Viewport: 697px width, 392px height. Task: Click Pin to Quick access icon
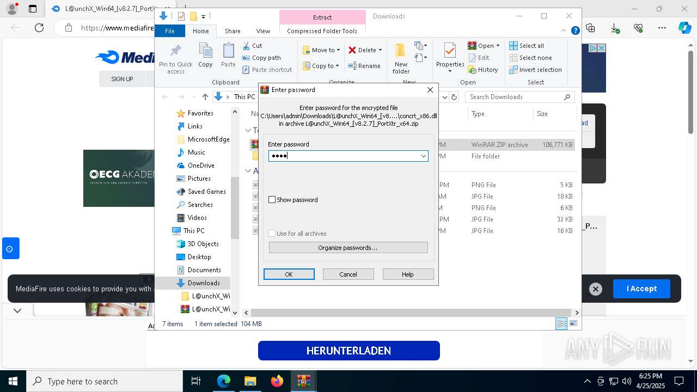pyautogui.click(x=176, y=59)
